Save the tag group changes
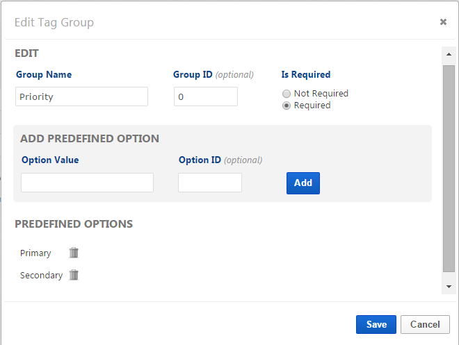This screenshot has width=459, height=345. coord(376,324)
